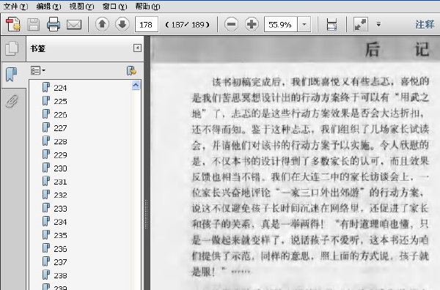Select bookmark 228

tap(55, 141)
